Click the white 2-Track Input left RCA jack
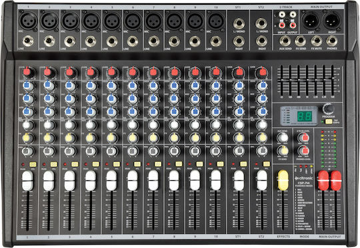Viewport: 360px width, 248px height. click(282, 15)
